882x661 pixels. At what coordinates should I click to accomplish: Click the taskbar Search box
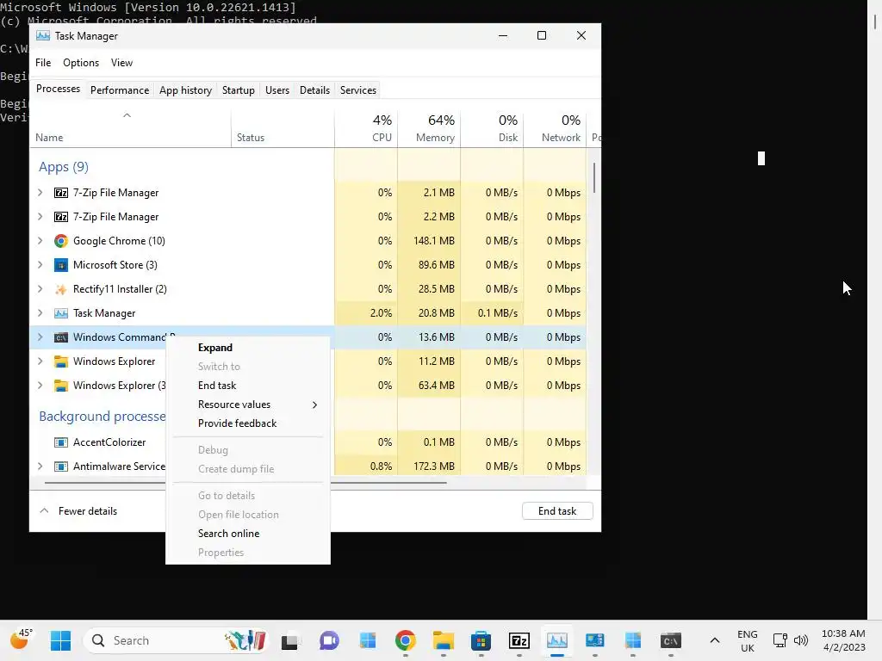tap(177, 640)
